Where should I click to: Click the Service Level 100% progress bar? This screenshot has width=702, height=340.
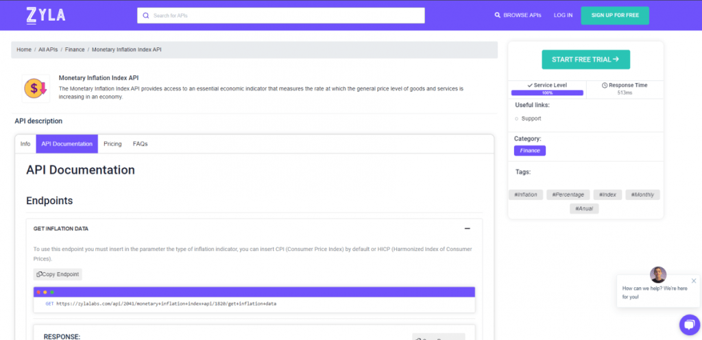(x=547, y=93)
